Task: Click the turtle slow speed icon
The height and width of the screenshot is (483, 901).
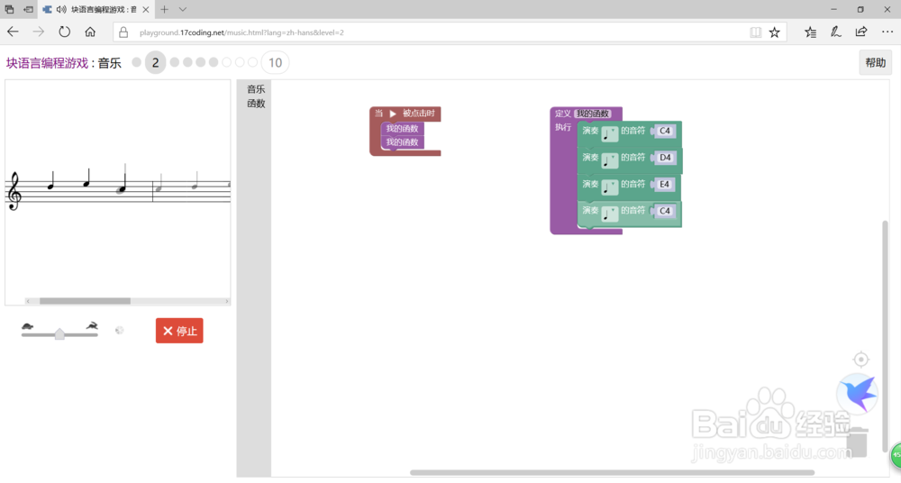Action: [x=27, y=326]
